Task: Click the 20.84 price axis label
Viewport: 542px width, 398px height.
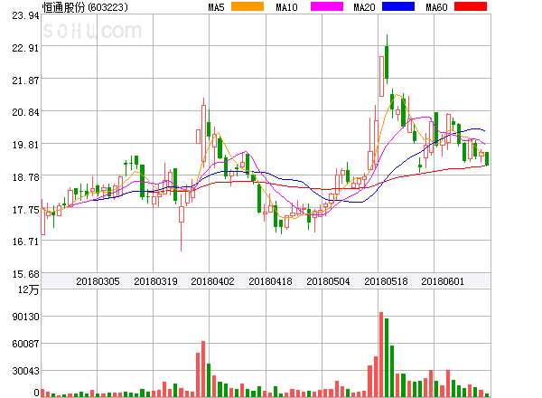Action: 25,112
